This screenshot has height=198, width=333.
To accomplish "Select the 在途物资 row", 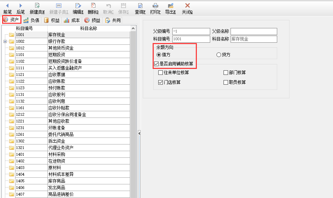I will (73, 161).
